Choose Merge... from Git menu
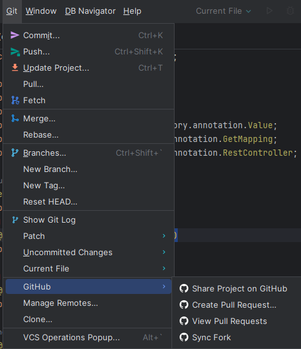This screenshot has height=349, width=301. pos(88,118)
